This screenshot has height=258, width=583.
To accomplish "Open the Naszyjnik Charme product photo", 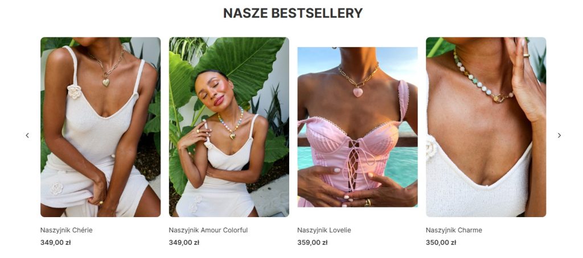I will pos(486,127).
